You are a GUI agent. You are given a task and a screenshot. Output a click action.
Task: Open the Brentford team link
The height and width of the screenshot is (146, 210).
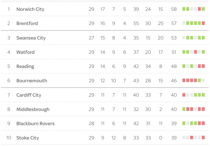click(27, 24)
